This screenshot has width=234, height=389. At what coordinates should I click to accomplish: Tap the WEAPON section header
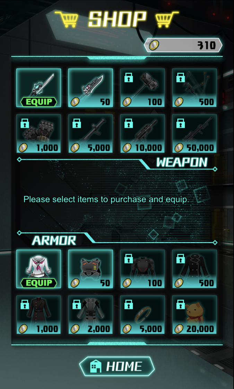point(182,163)
